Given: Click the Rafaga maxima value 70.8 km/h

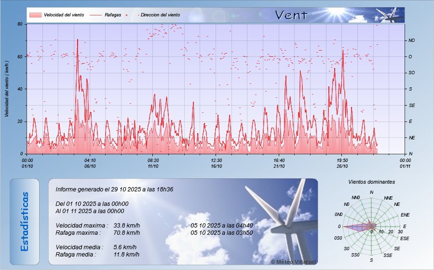Looking at the screenshot, I should coord(127,232).
